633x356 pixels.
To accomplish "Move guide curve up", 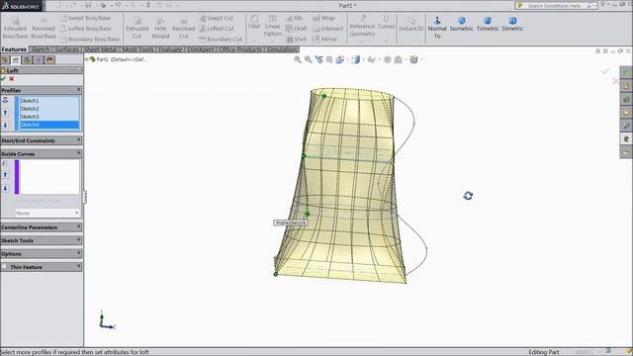I will point(5,175).
